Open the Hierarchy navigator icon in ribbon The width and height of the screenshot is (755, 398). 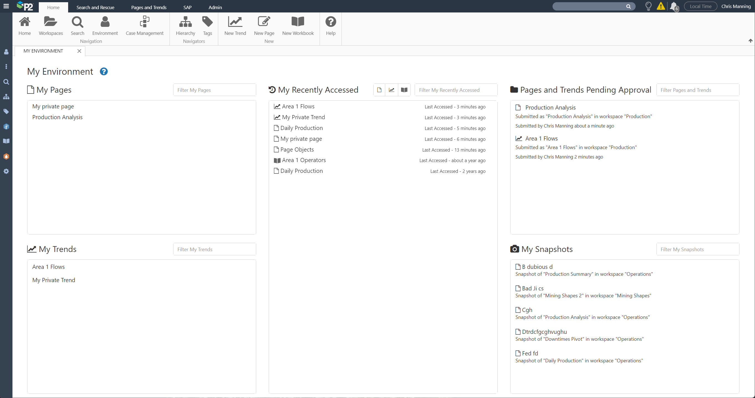click(185, 26)
